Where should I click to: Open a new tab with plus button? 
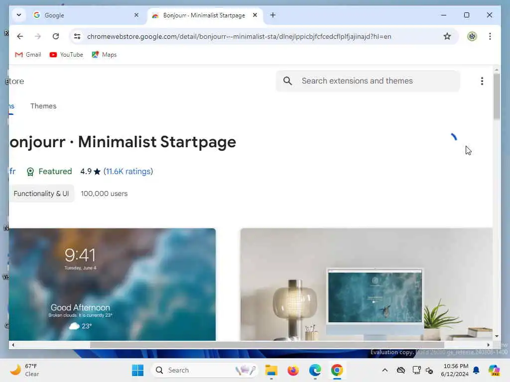tap(273, 15)
